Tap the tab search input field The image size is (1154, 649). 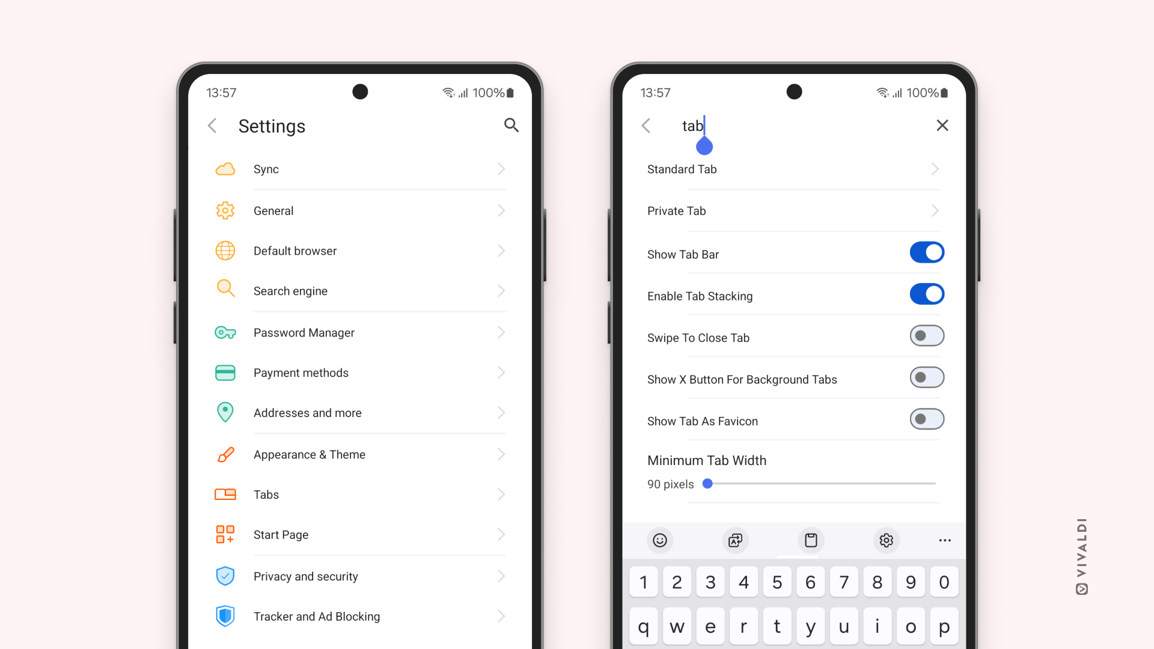pos(793,125)
